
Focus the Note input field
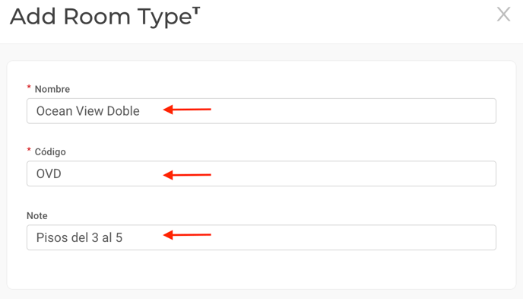point(261,237)
